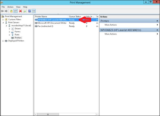Click the mcndesktop11 server icon
The image size is (160, 116).
(x=9, y=25)
